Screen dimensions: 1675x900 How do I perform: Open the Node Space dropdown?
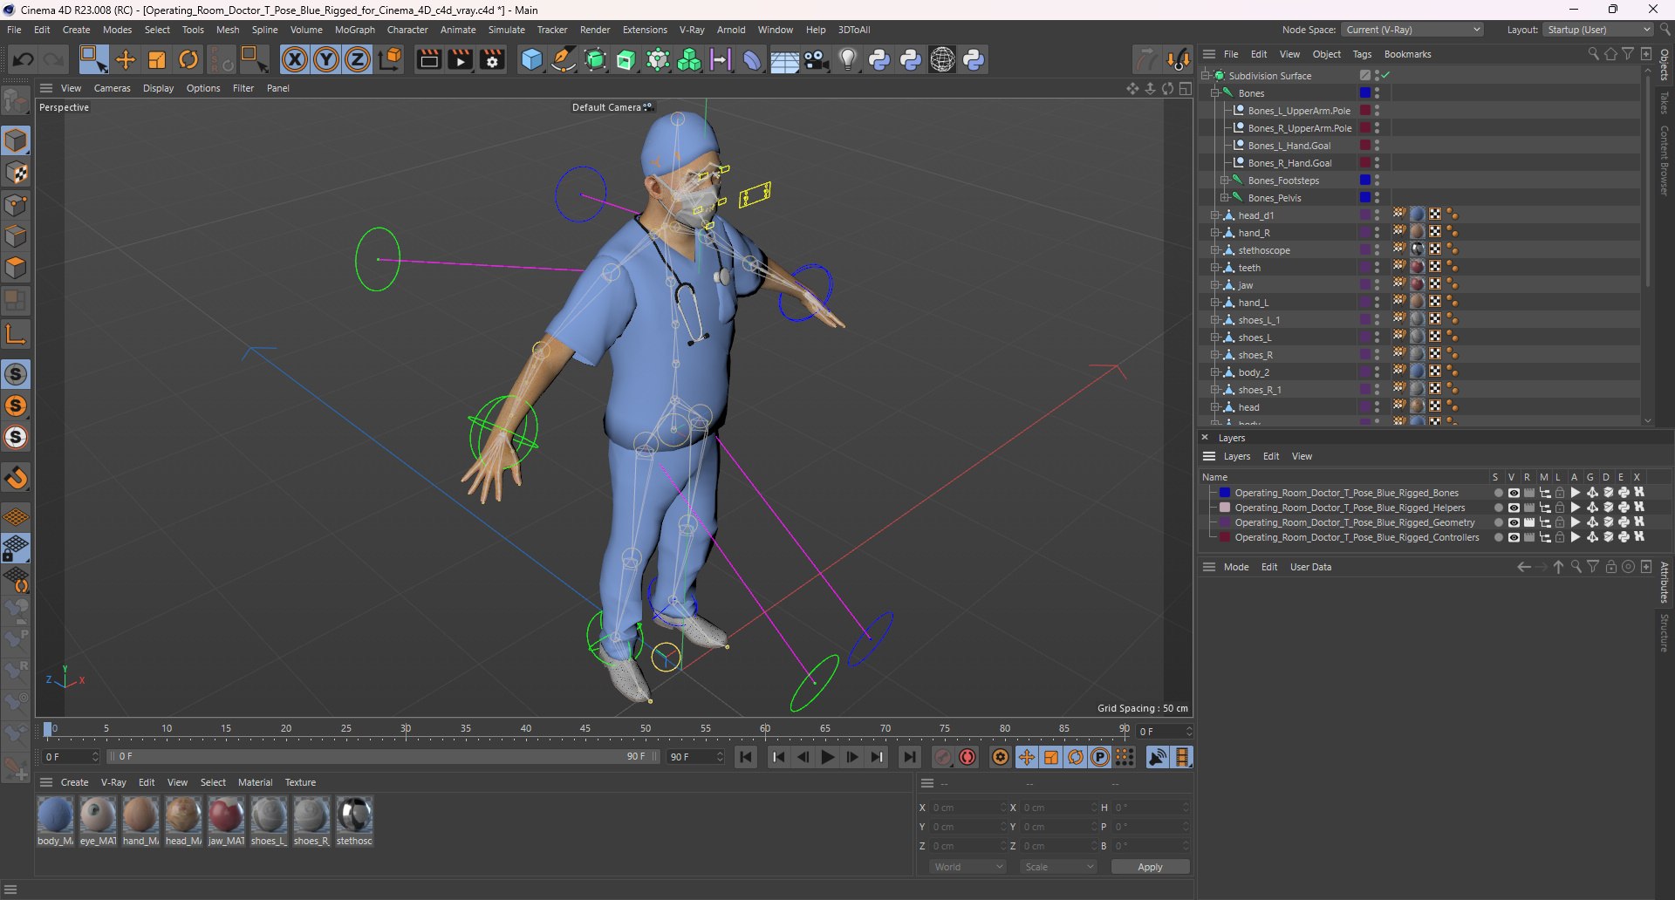click(x=1412, y=30)
